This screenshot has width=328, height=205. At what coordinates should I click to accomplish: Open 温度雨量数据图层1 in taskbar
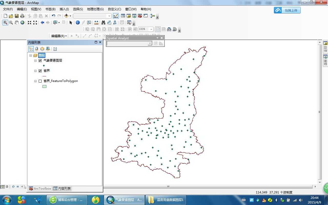tap(166, 200)
